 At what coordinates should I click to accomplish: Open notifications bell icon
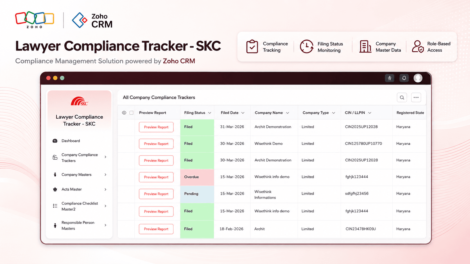[404, 78]
